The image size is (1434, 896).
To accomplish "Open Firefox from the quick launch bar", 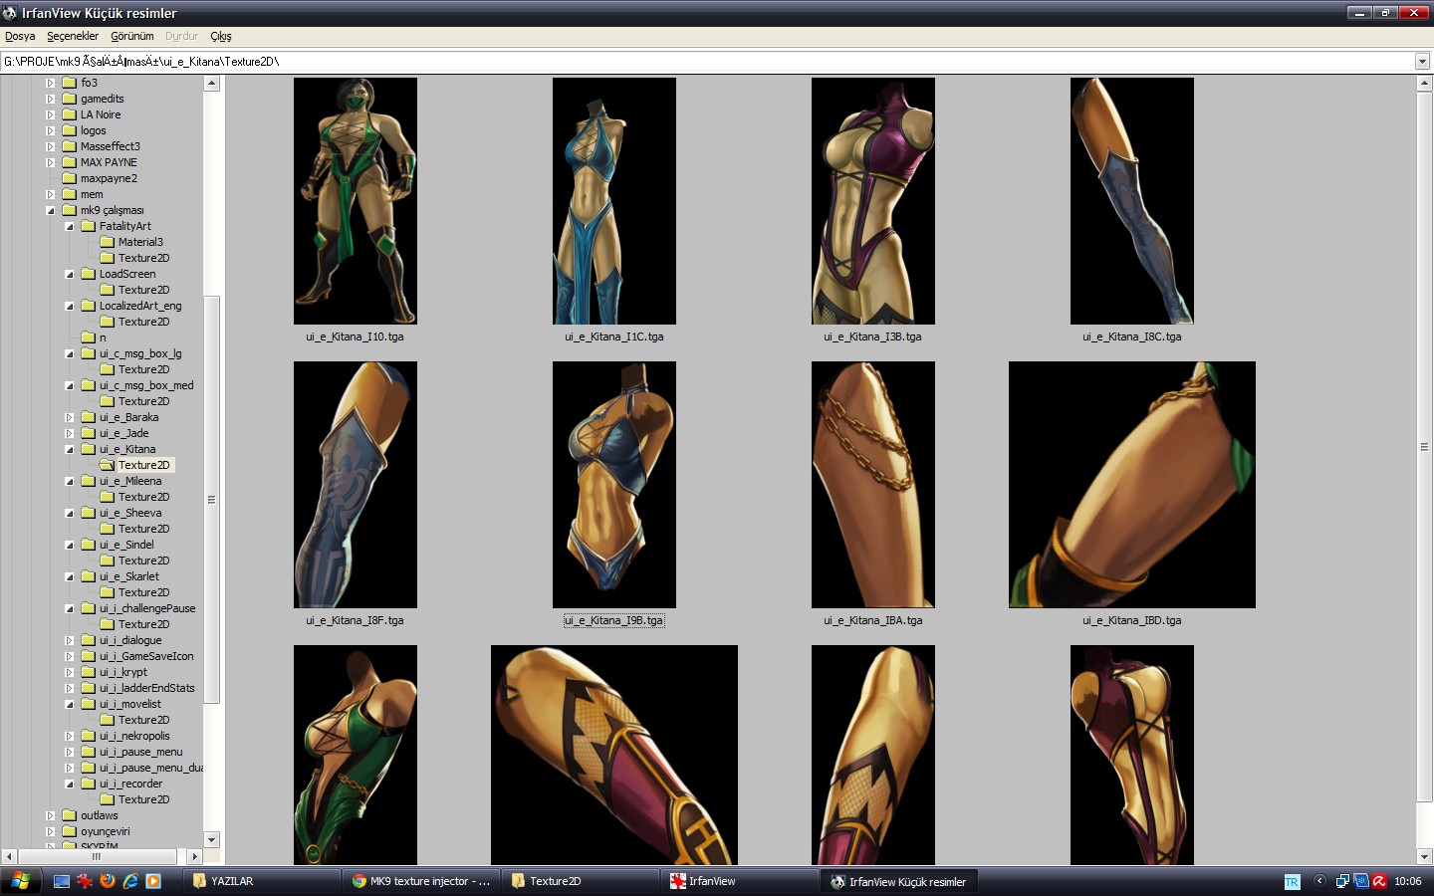I will (108, 881).
